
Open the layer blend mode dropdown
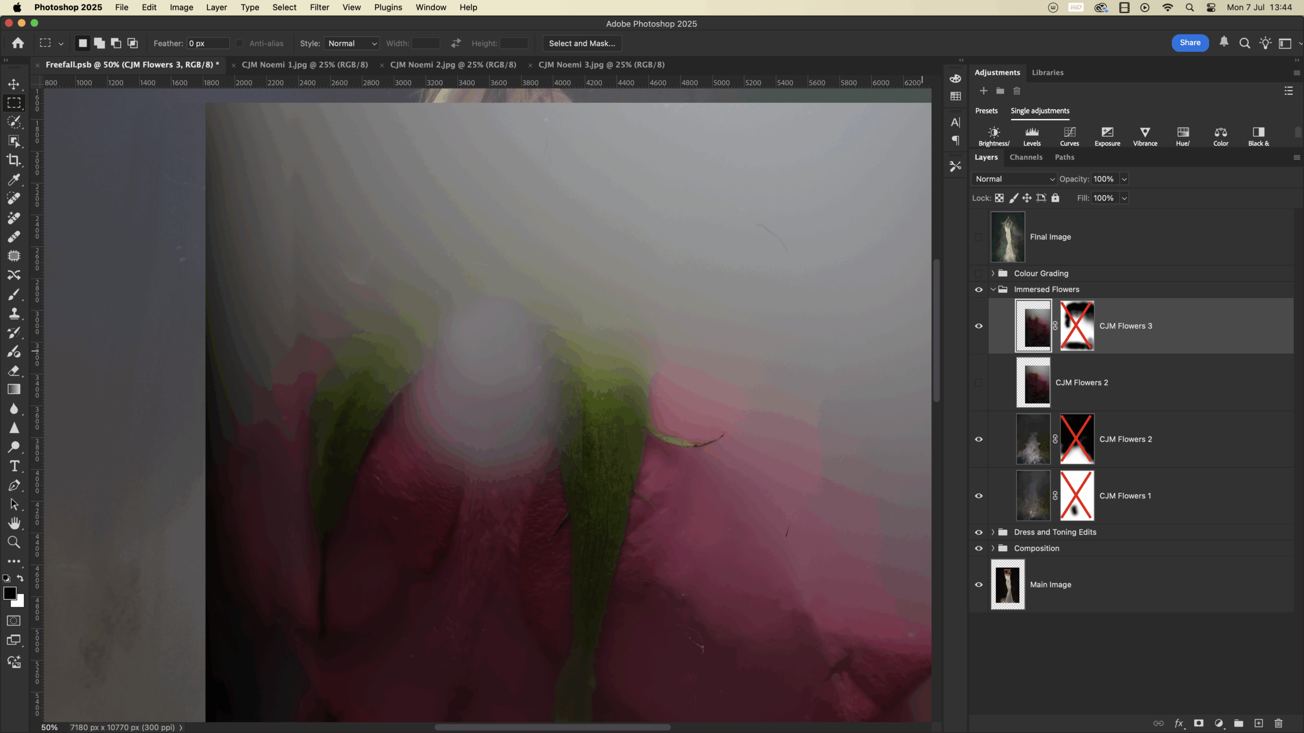click(x=1014, y=179)
